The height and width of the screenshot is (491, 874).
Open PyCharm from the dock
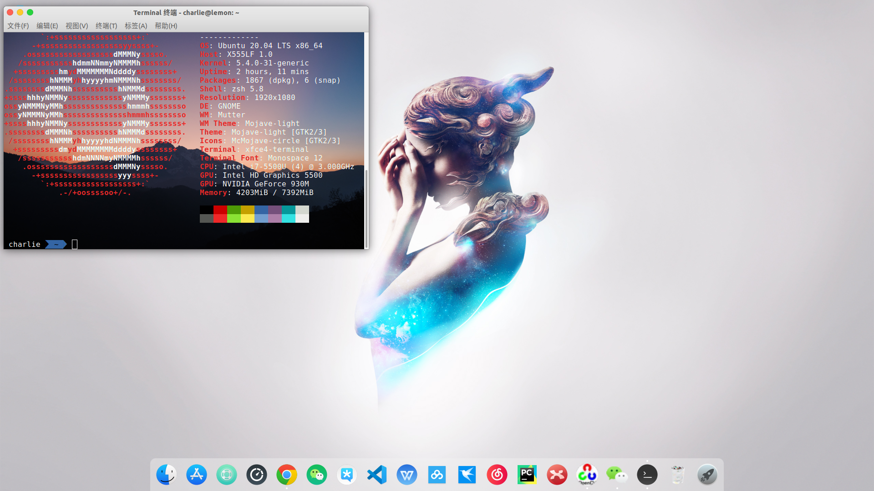[527, 475]
